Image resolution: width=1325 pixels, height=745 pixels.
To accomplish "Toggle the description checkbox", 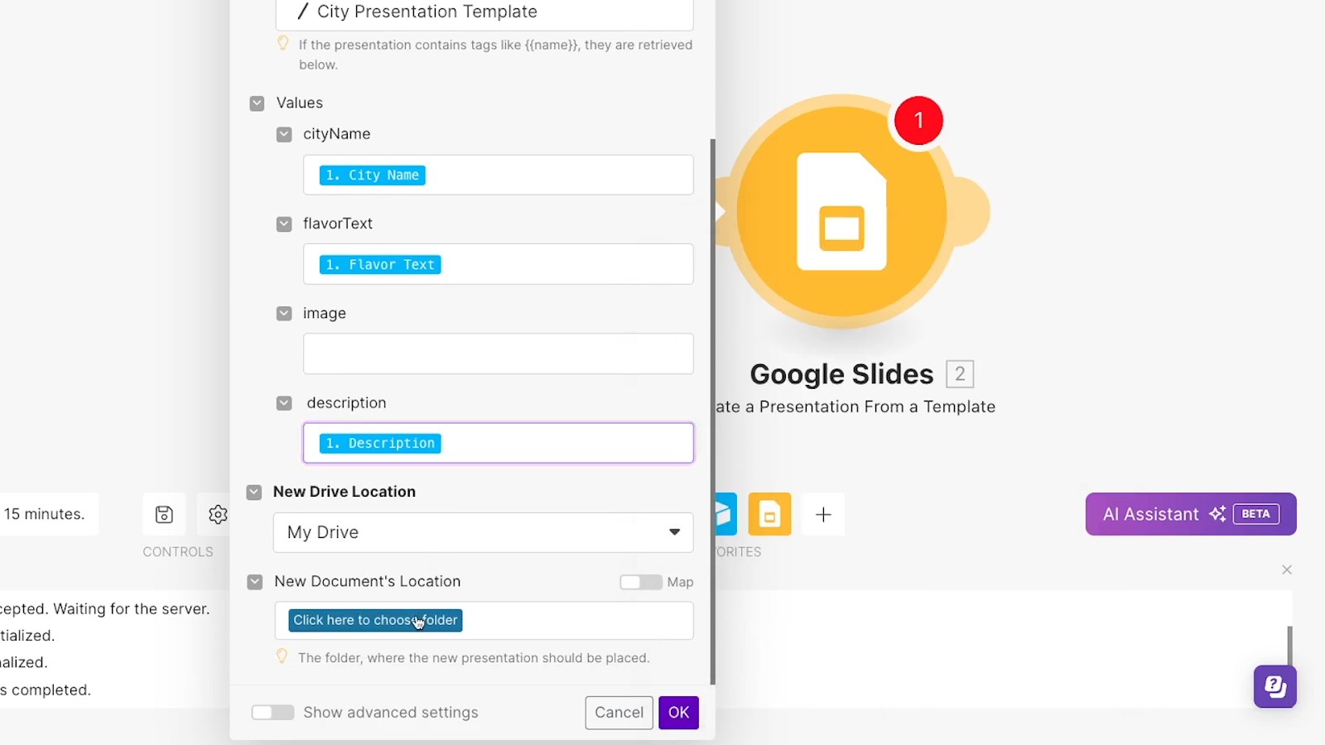I will (284, 403).
